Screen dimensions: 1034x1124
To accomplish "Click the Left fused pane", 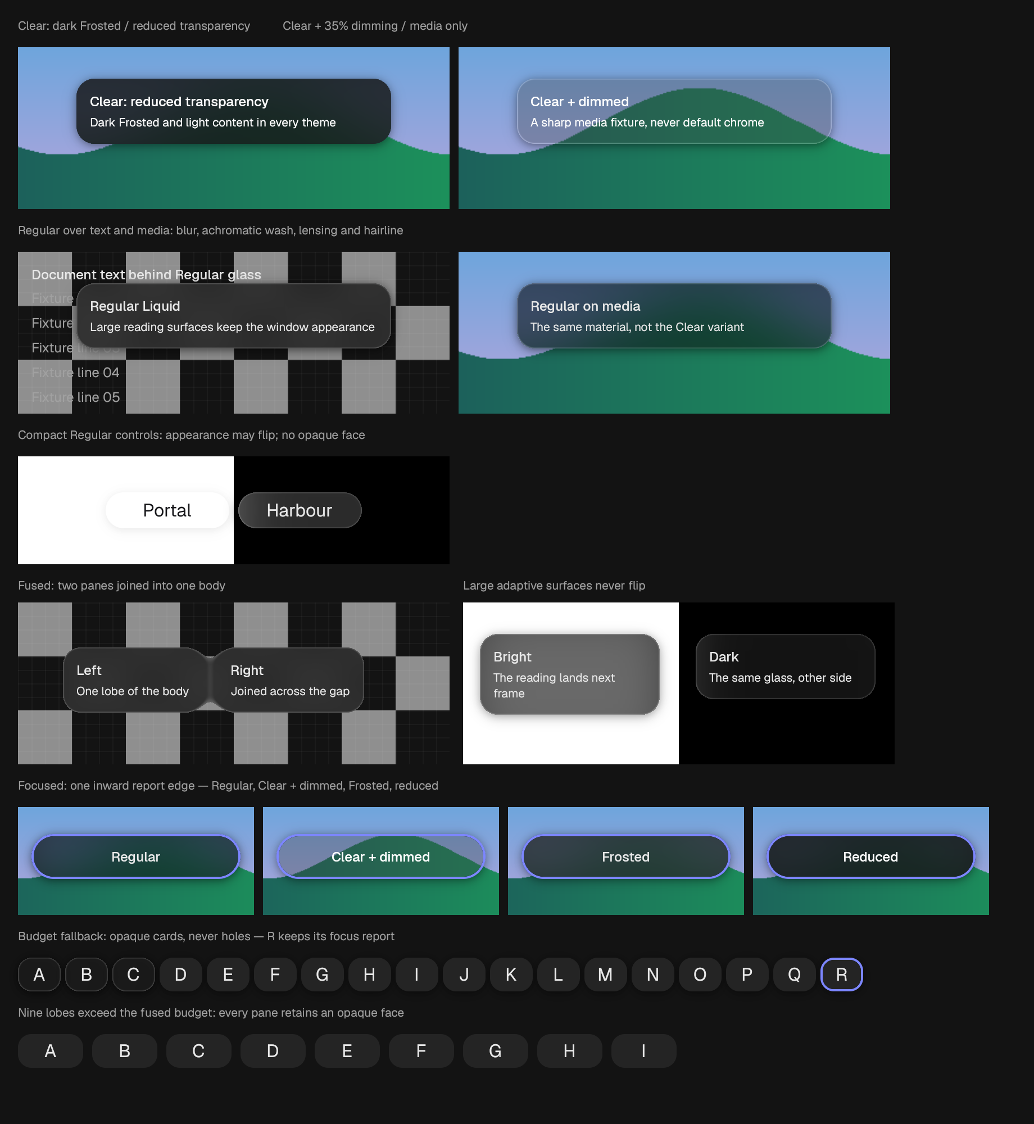I will [x=135, y=680].
